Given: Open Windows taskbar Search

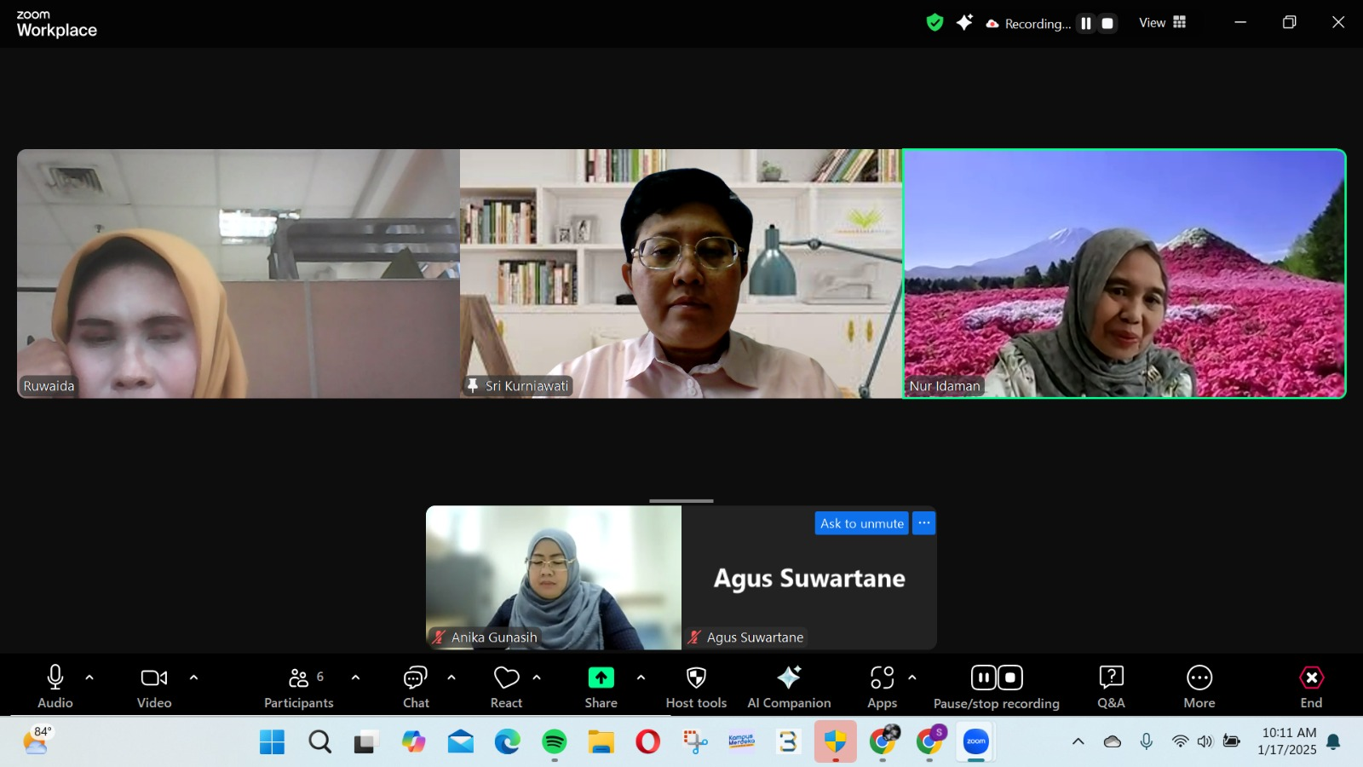Looking at the screenshot, I should point(319,742).
